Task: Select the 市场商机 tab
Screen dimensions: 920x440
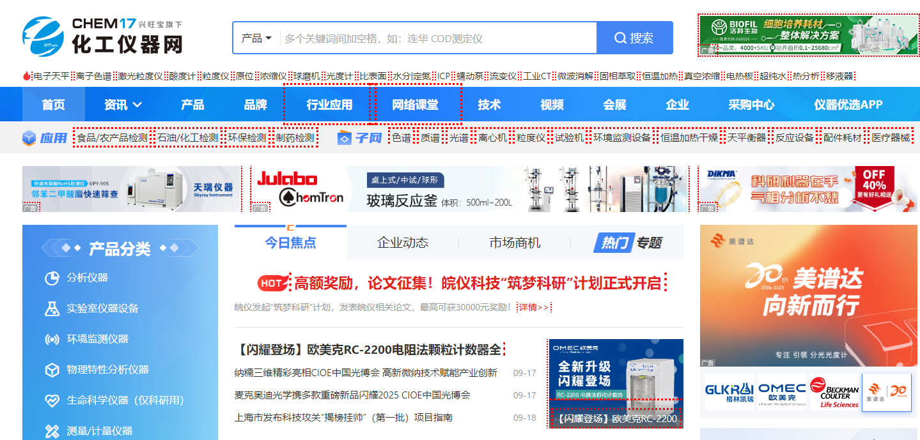Action: pyautogui.click(x=514, y=243)
